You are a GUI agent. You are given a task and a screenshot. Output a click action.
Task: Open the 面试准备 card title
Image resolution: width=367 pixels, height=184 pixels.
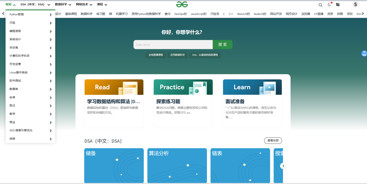(x=235, y=101)
